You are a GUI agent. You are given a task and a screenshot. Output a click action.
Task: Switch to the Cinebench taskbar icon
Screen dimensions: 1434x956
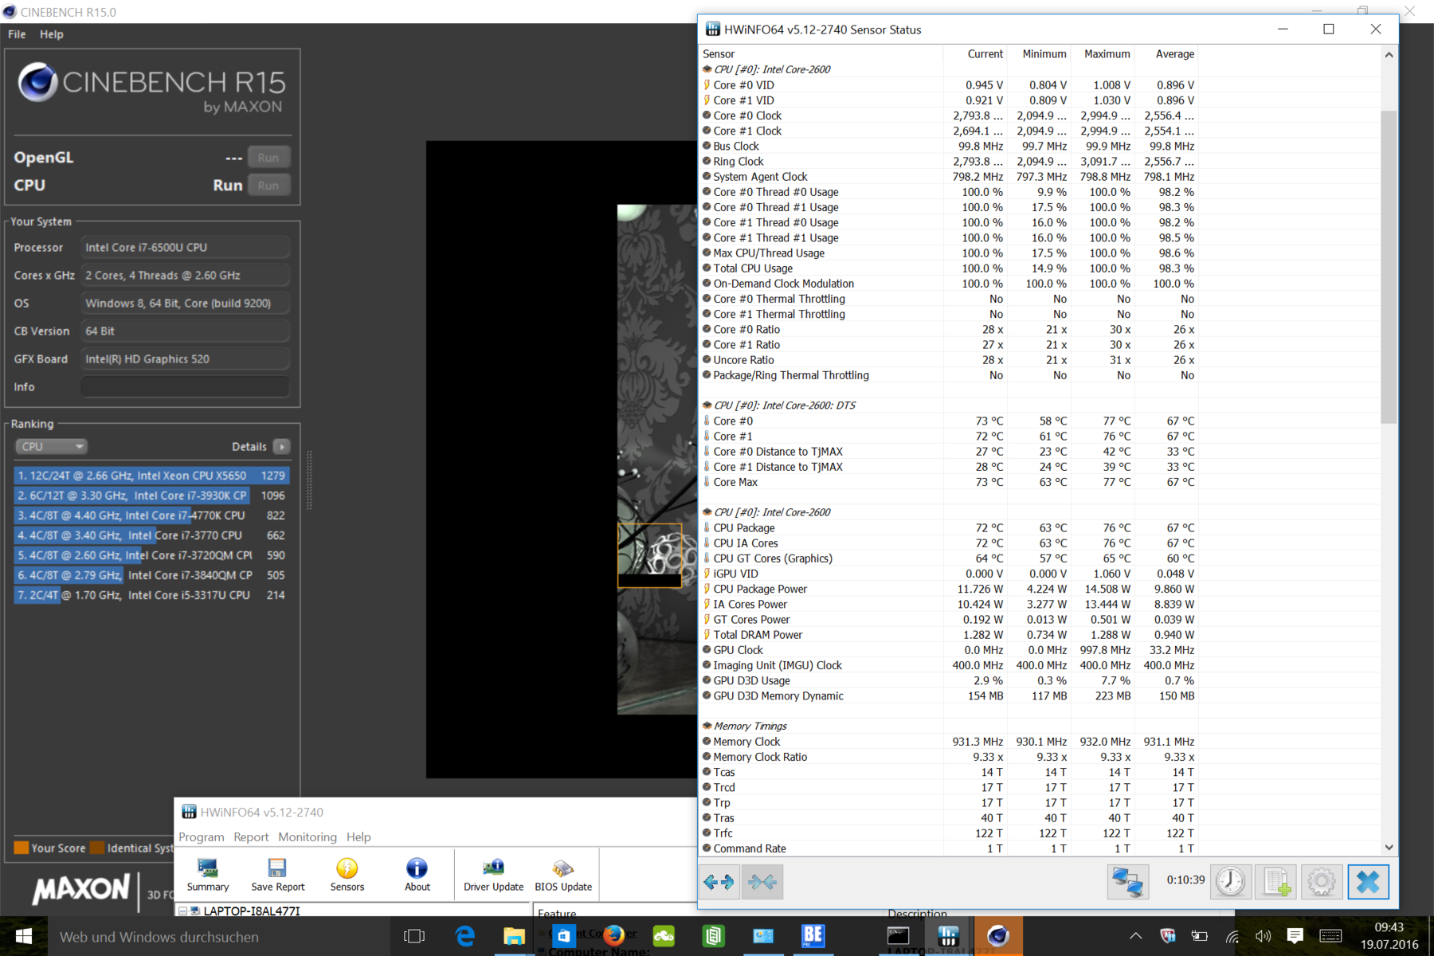998,937
